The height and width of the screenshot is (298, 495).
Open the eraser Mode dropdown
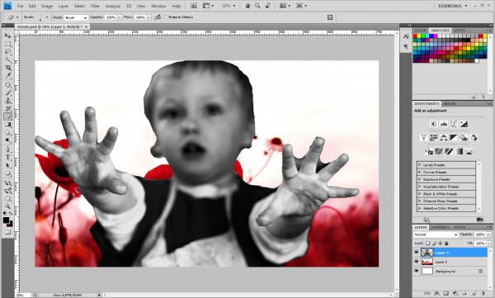[x=76, y=17]
